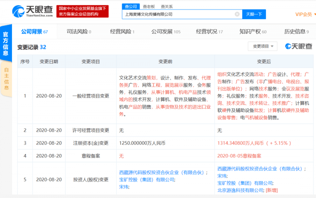
Task: Click the 1314.340800万人民币 (+5.15%) value
Action: (x=254, y=143)
